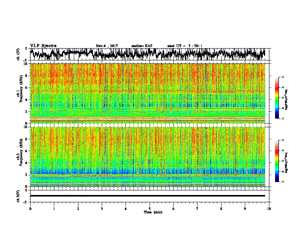Click inside the ch.1 voltage waveform panel
This screenshot has width=303, height=234.
point(149,54)
